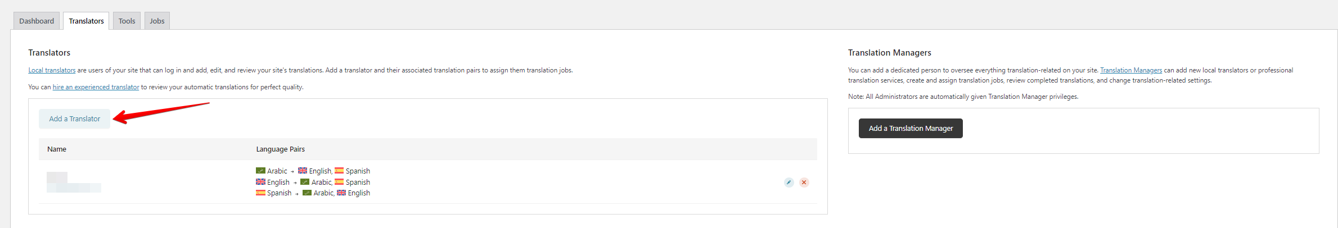This screenshot has width=1338, height=228.
Task: Click the Arabic target flag in Spanish pair row
Action: pyautogui.click(x=307, y=193)
